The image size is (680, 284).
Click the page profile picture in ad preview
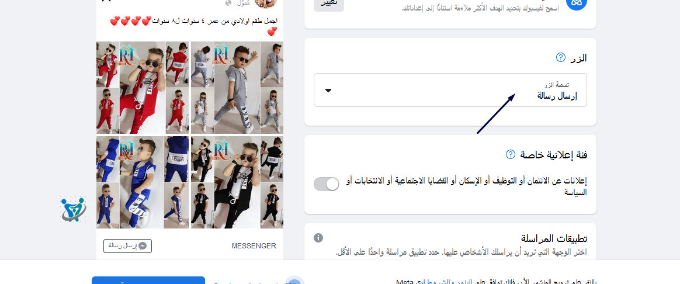266,2
